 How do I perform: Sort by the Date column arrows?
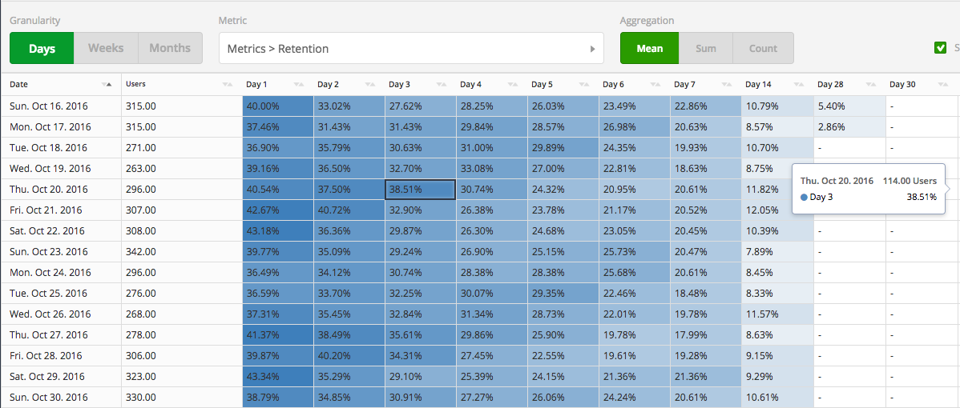[107, 84]
